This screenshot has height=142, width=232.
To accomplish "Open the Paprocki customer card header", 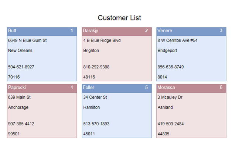I will pos(42,88).
